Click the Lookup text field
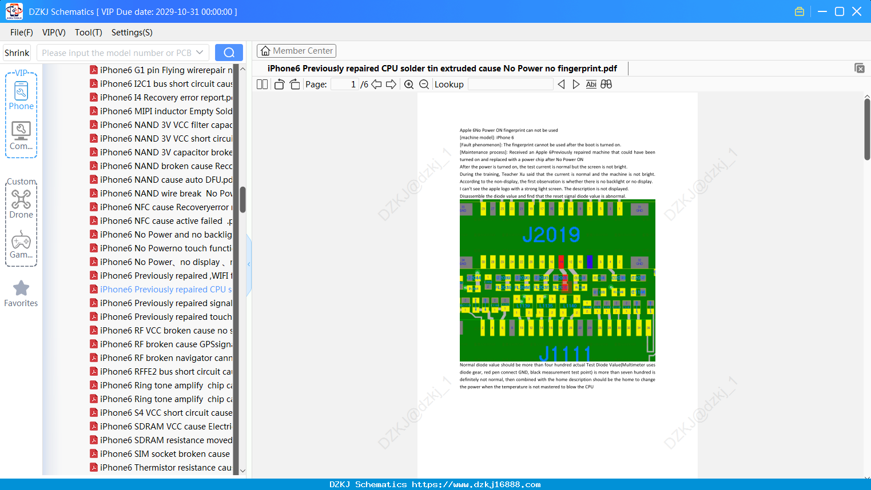 [510, 85]
